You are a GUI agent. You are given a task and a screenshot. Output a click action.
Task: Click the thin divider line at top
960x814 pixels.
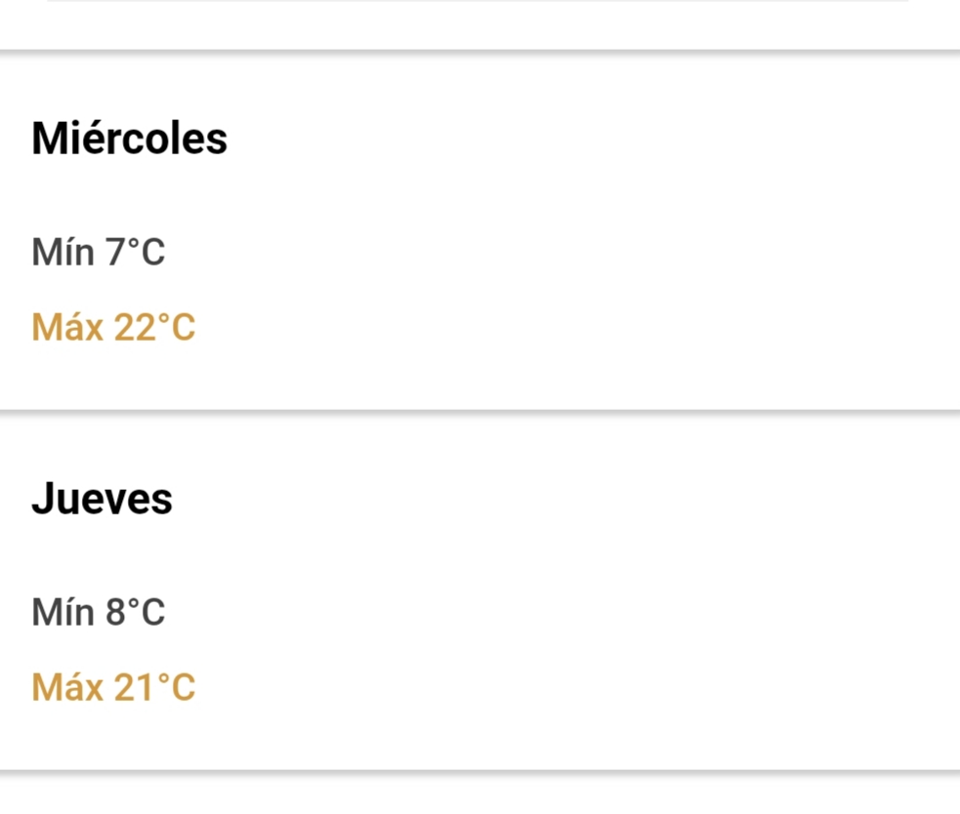[479, 1]
